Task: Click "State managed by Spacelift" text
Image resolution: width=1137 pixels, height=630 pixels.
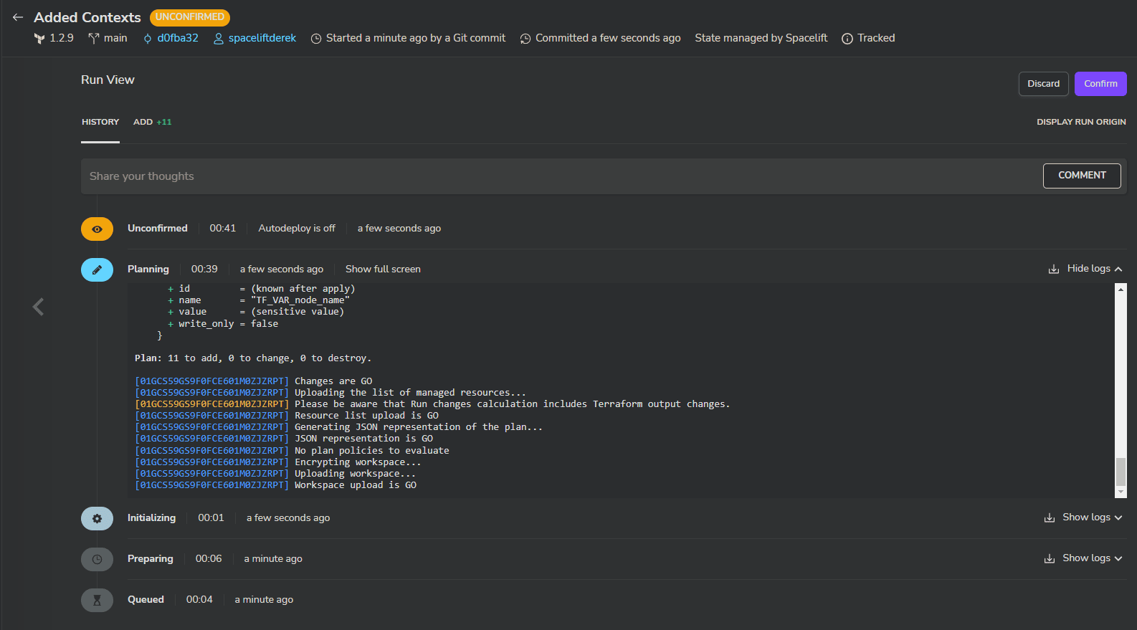Action: (x=761, y=38)
